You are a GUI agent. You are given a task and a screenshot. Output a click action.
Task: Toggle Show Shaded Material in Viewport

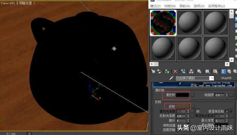pyautogui.click(x=215, y=71)
